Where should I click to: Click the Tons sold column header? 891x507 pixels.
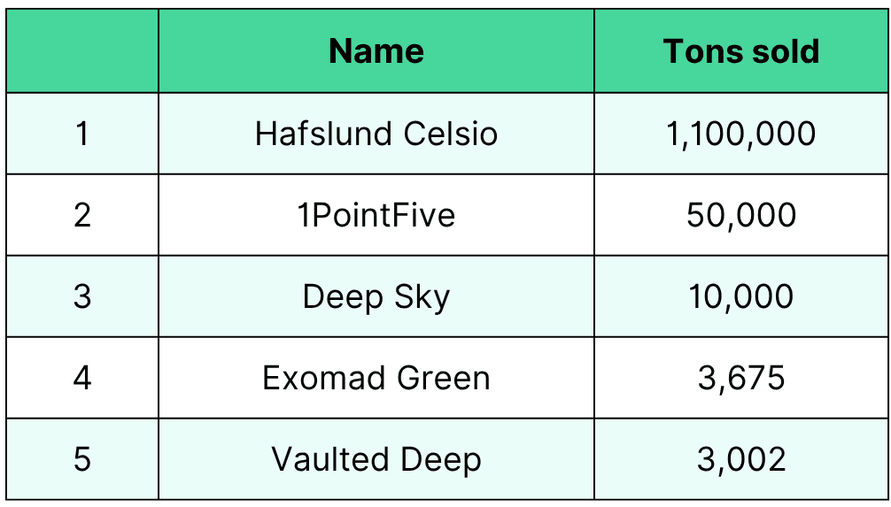tap(741, 51)
